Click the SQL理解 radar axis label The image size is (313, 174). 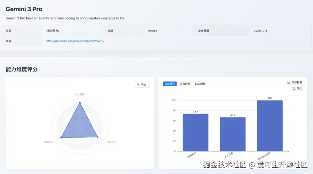point(80,94)
